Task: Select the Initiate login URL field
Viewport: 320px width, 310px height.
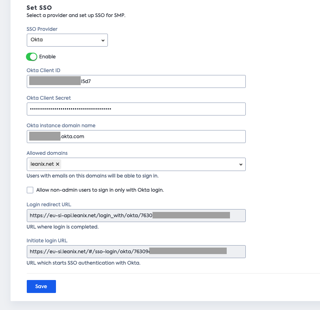Action: pos(136,252)
